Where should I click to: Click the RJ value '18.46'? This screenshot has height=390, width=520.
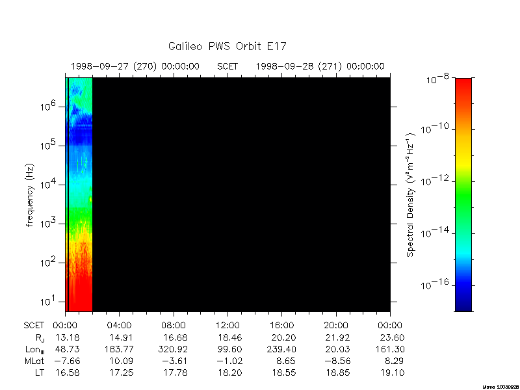coord(230,337)
